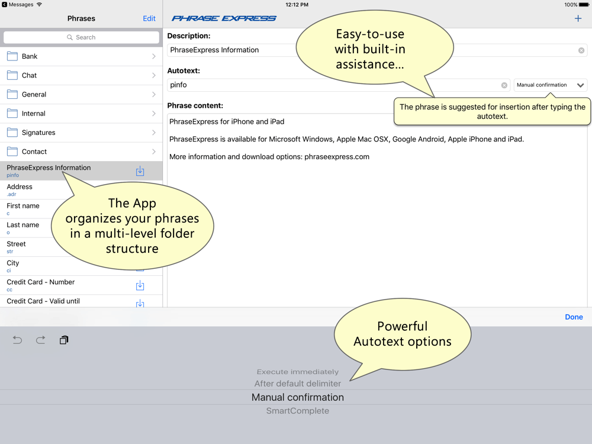Tap the Autotext field containing pinfo

338,85
